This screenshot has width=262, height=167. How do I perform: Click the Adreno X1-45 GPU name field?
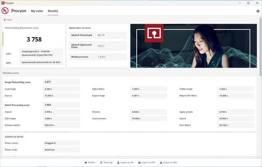(x=41, y=62)
